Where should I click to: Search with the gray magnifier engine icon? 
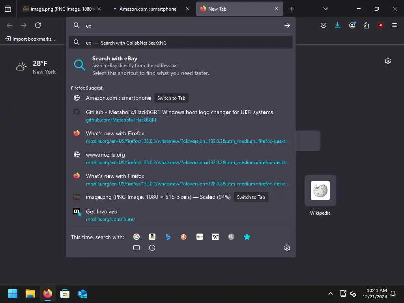tap(231, 237)
